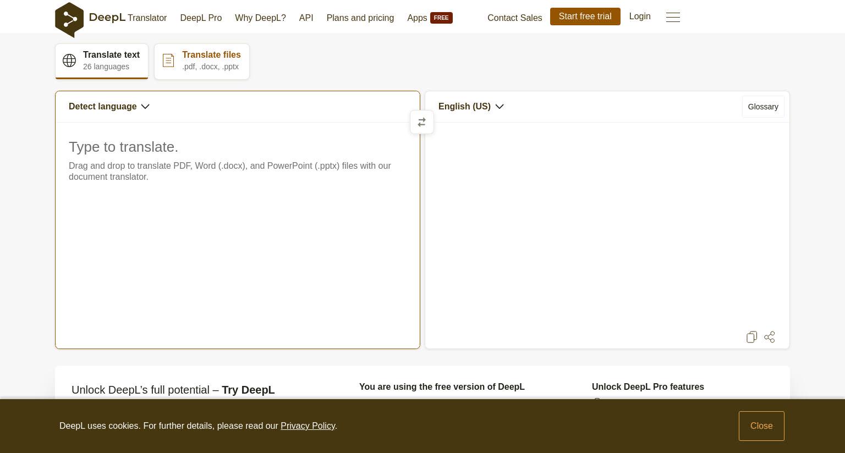The width and height of the screenshot is (845, 453).
Task: Go to the API page
Action: pos(306,18)
